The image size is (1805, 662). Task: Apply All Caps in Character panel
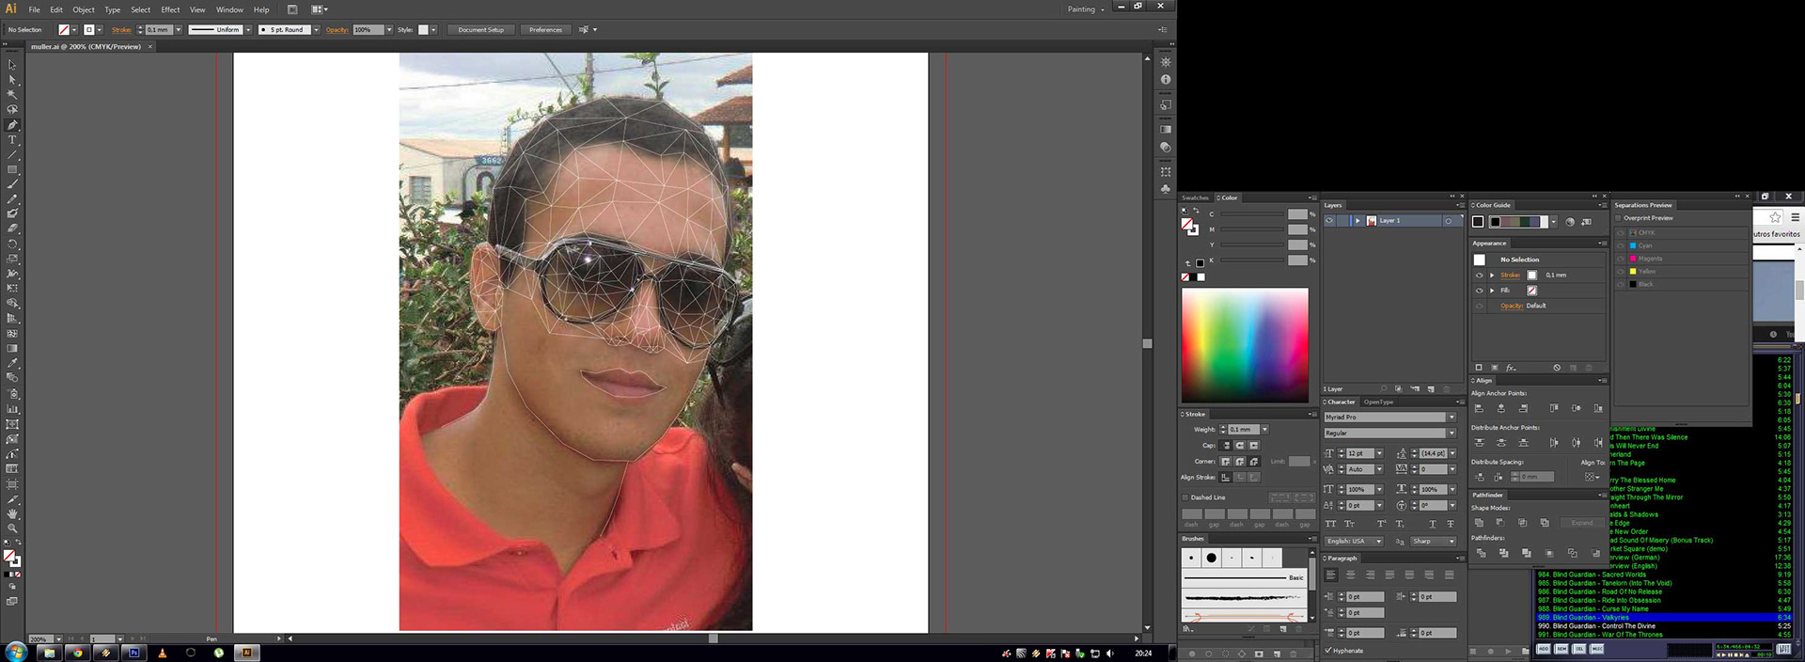click(1330, 524)
